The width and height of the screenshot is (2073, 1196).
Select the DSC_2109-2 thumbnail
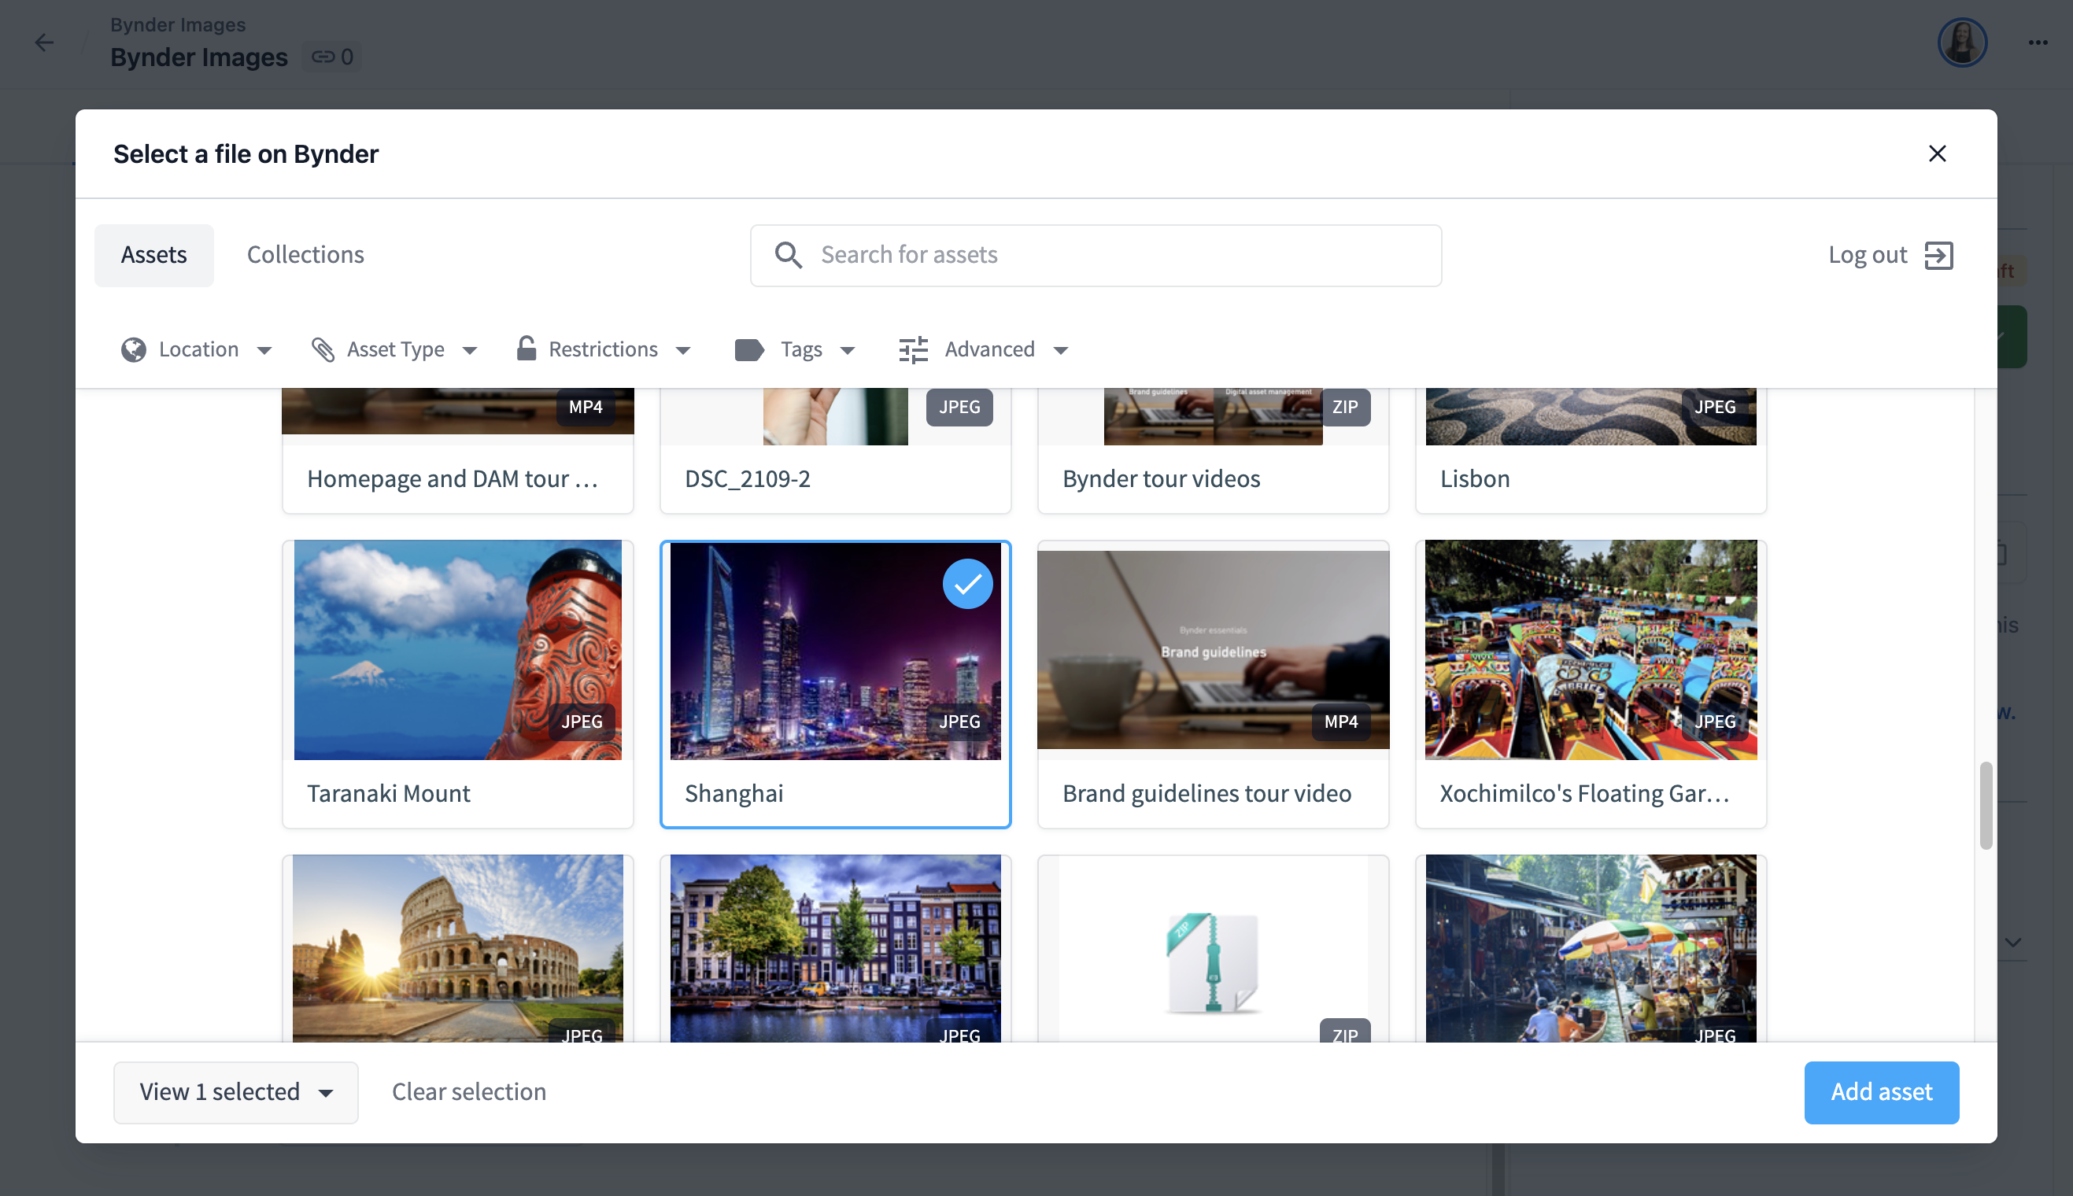pos(835,416)
